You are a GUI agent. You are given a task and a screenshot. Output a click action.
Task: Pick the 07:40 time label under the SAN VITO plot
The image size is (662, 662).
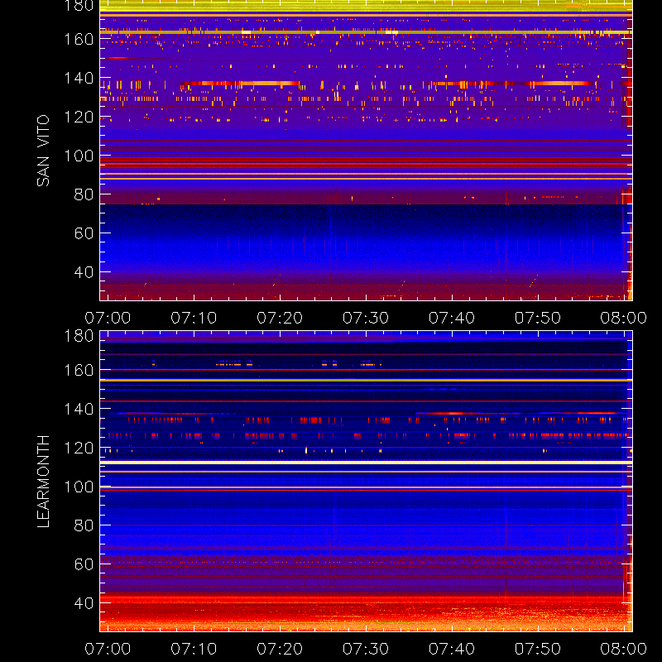pyautogui.click(x=452, y=318)
